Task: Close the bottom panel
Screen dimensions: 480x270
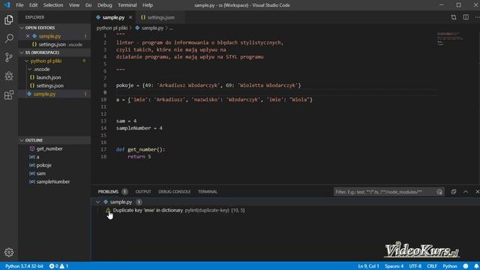Action: (477, 192)
